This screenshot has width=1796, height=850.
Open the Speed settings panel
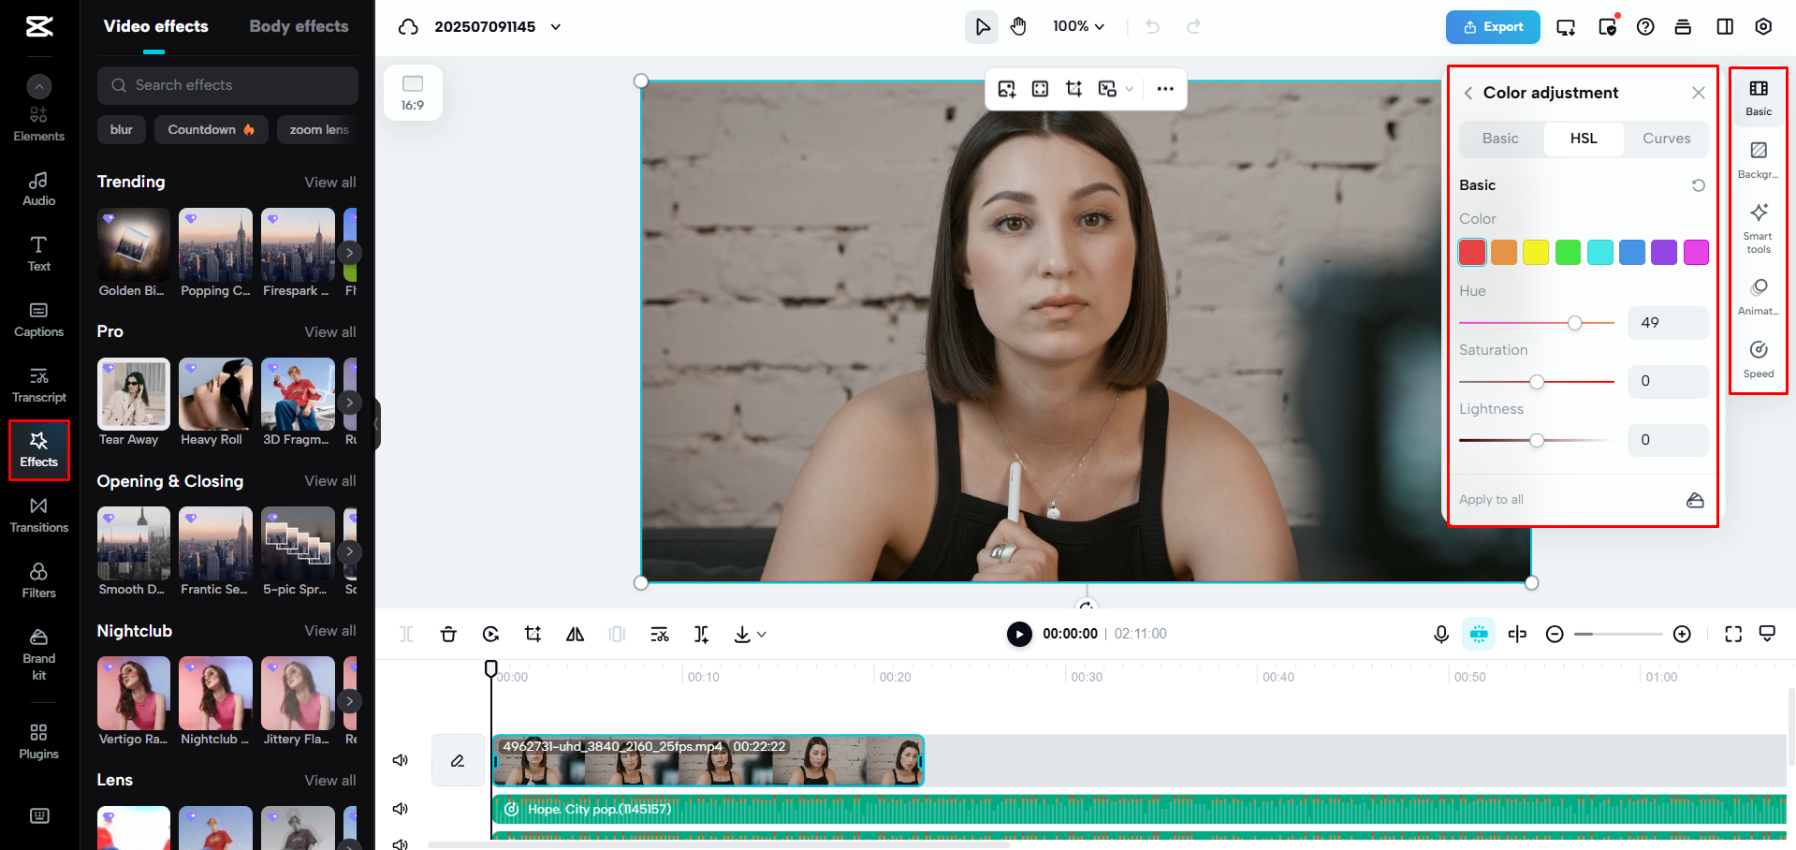tap(1758, 357)
